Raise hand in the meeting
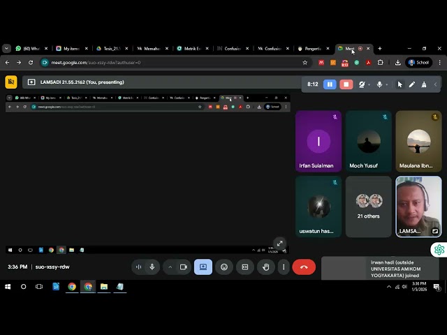The height and width of the screenshot is (335, 447). [265, 267]
